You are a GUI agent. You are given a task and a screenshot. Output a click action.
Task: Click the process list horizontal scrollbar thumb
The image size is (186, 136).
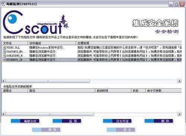point(50,114)
